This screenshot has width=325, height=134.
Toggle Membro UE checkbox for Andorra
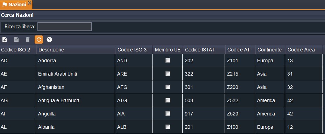168,61
